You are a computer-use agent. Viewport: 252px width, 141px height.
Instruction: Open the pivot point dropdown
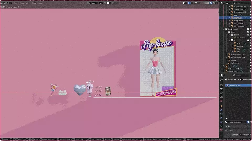point(101,3)
